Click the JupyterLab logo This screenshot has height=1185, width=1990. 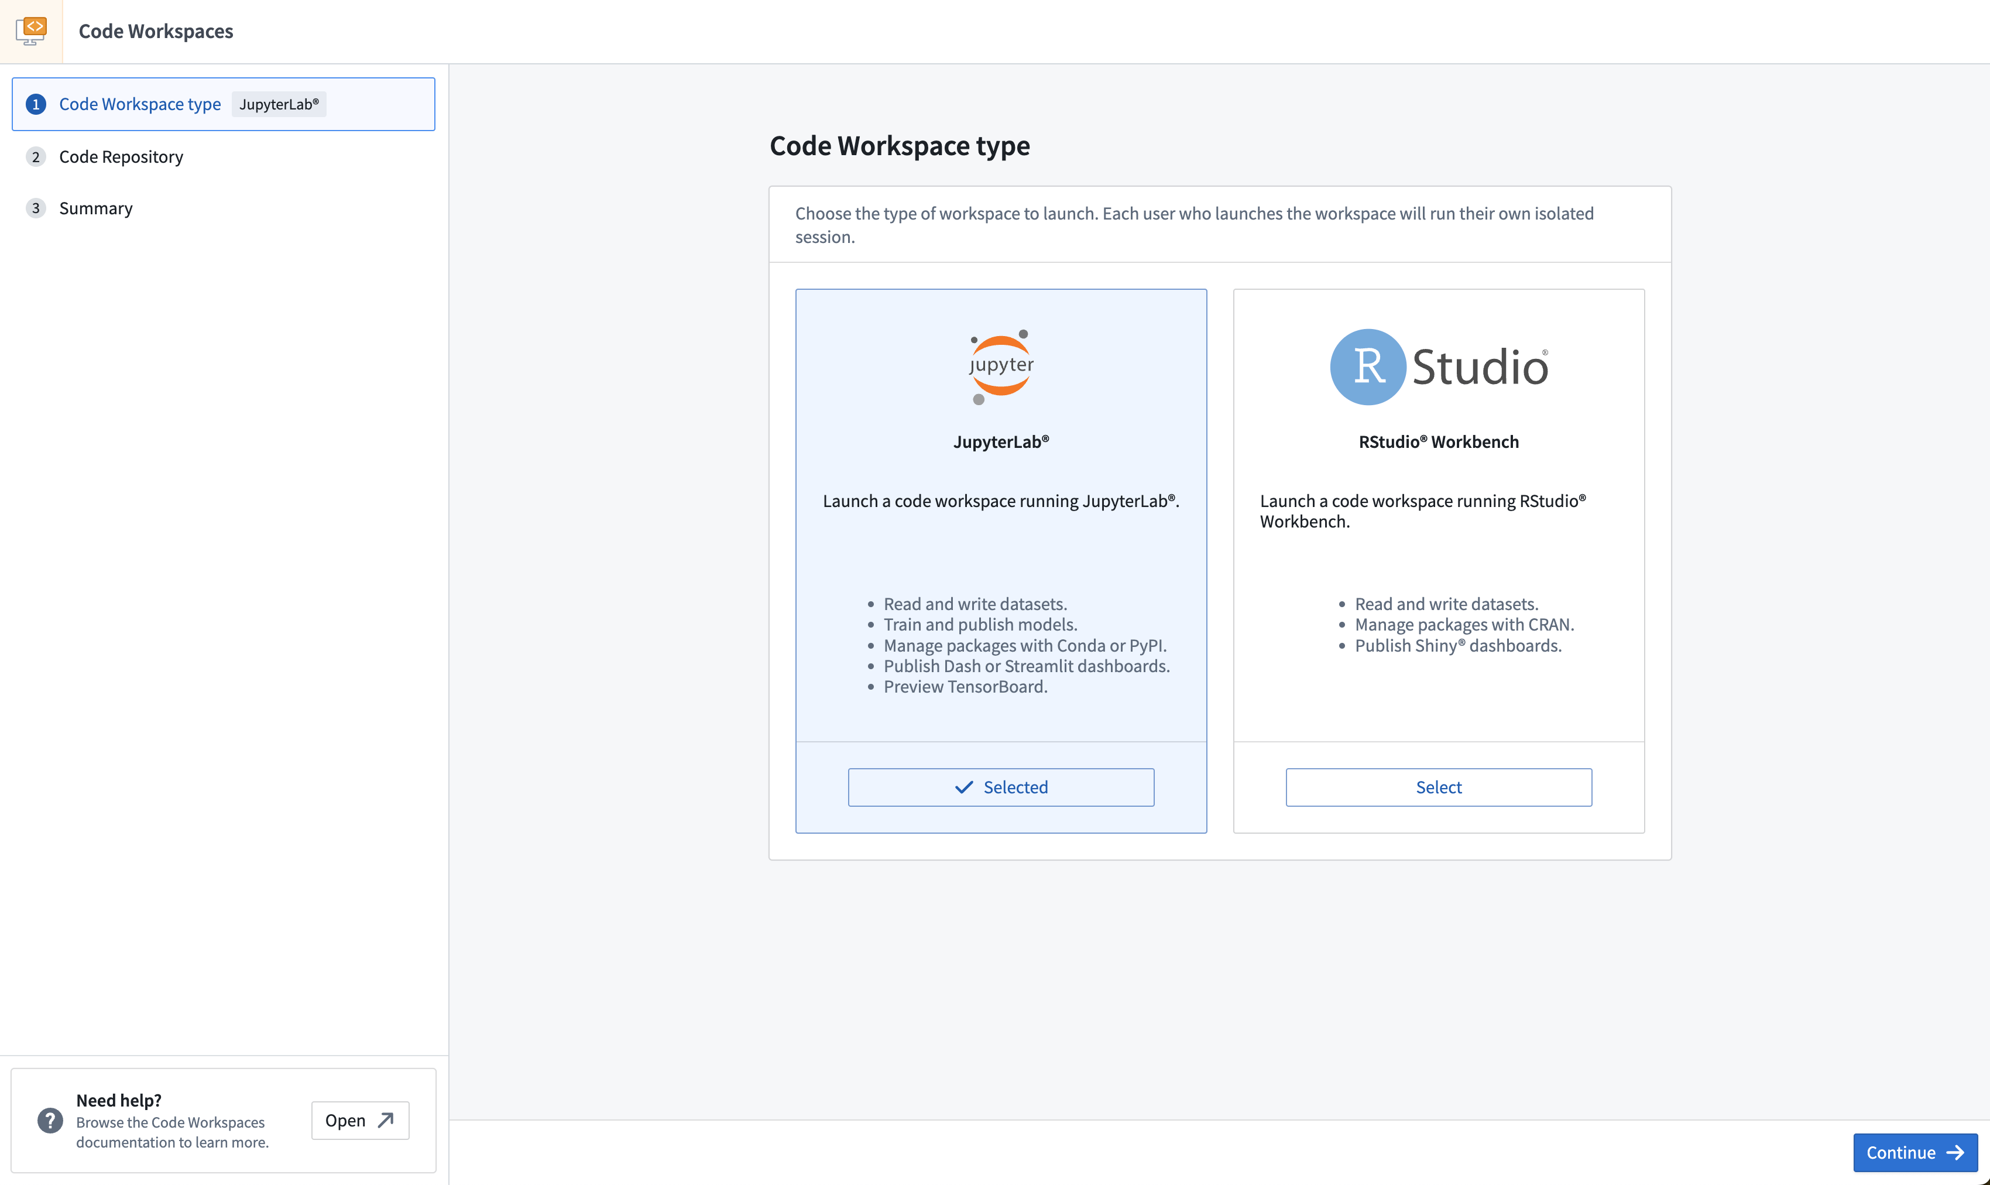pos(1000,366)
